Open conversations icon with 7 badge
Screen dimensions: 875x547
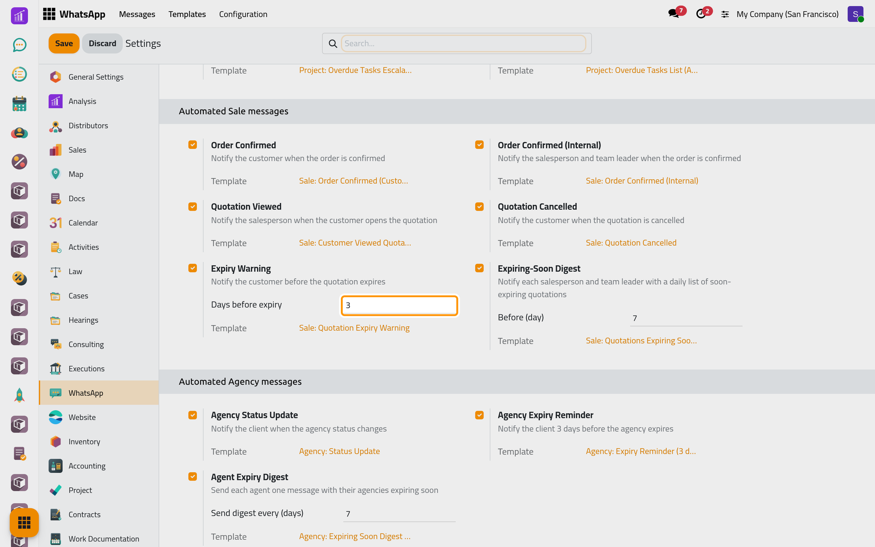pyautogui.click(x=674, y=14)
